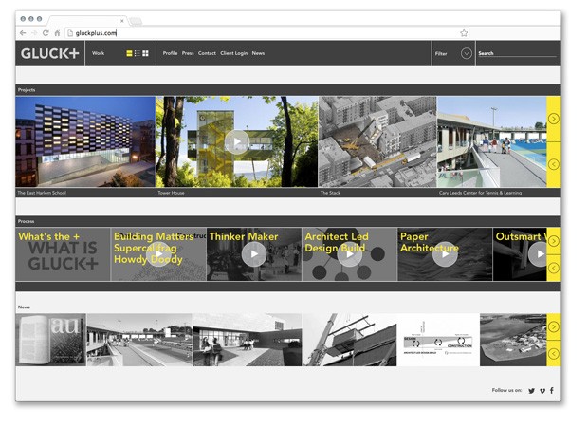Open the 'au' magazine news thumbnail
588x428 pixels.
[50, 340]
